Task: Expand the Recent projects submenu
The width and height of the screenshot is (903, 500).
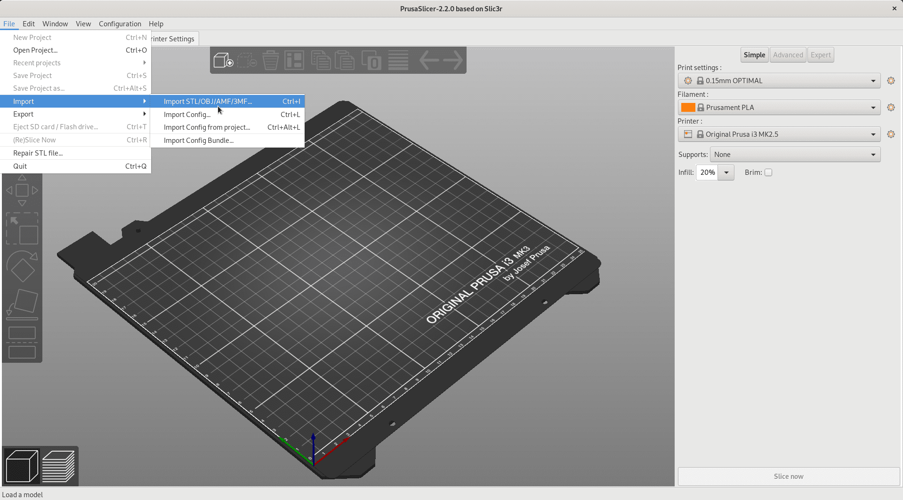Action: 75,63
